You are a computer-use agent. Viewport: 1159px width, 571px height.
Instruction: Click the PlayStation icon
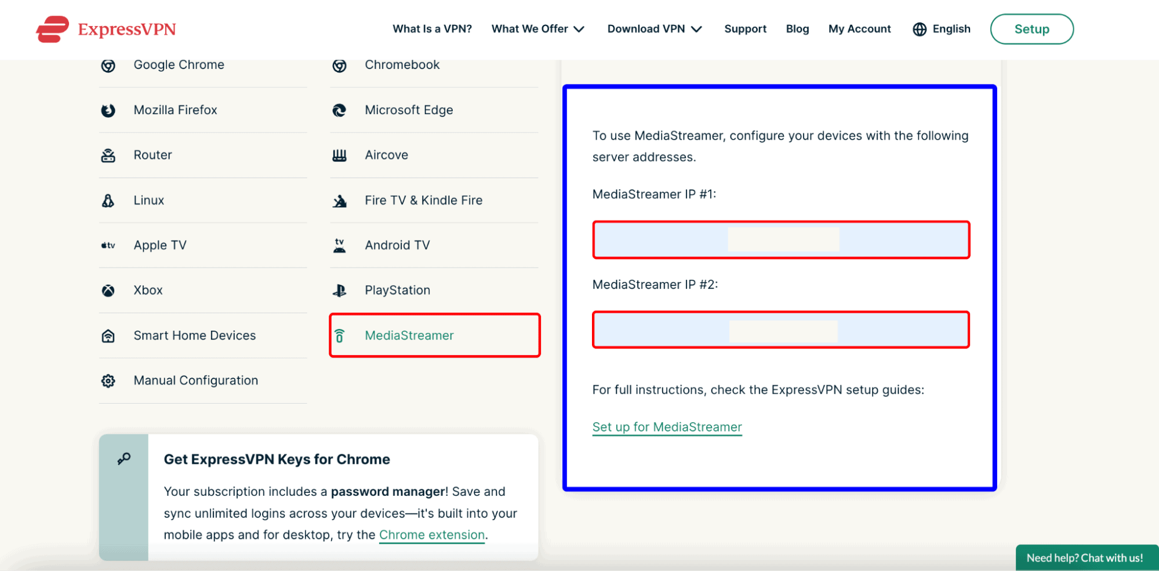pyautogui.click(x=340, y=291)
